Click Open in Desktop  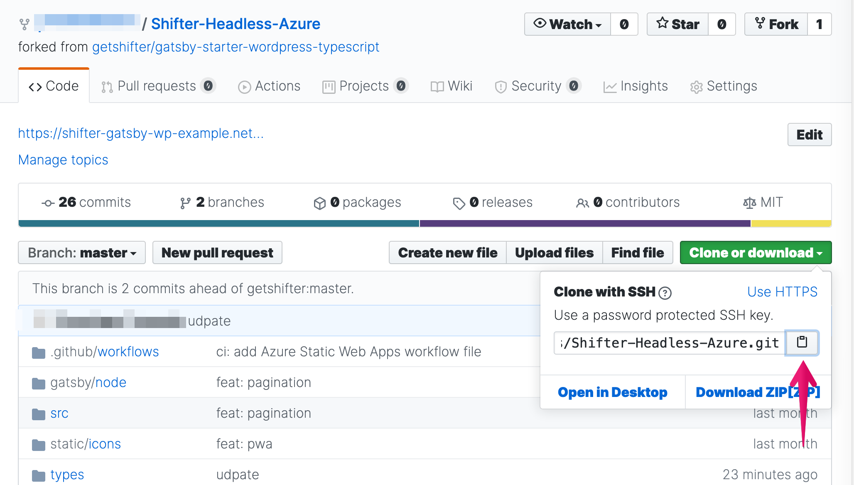[x=613, y=392]
